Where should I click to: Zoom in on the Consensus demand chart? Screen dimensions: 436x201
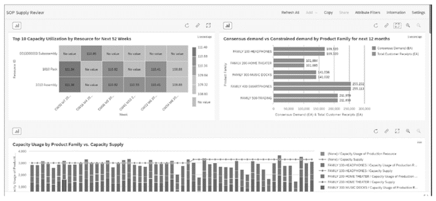[408, 25]
